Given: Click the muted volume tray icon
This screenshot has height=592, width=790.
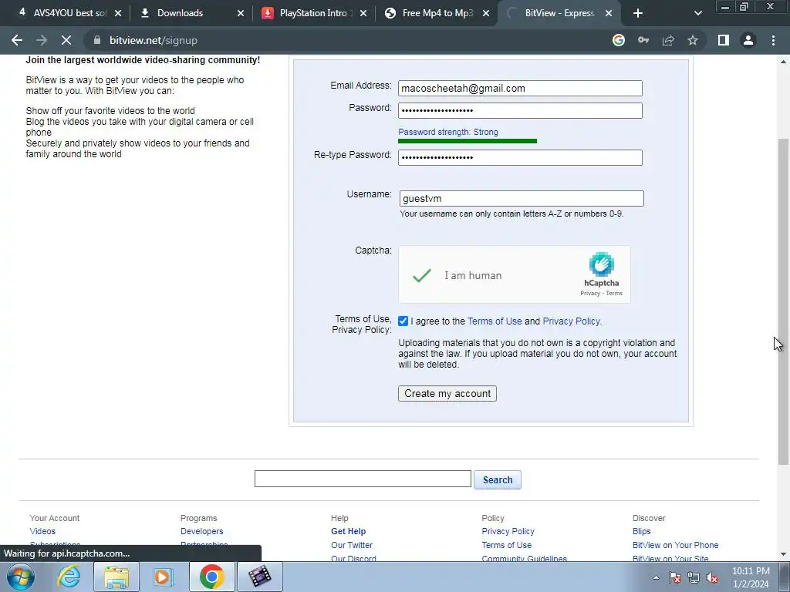Looking at the screenshot, I should pyautogui.click(x=712, y=577).
